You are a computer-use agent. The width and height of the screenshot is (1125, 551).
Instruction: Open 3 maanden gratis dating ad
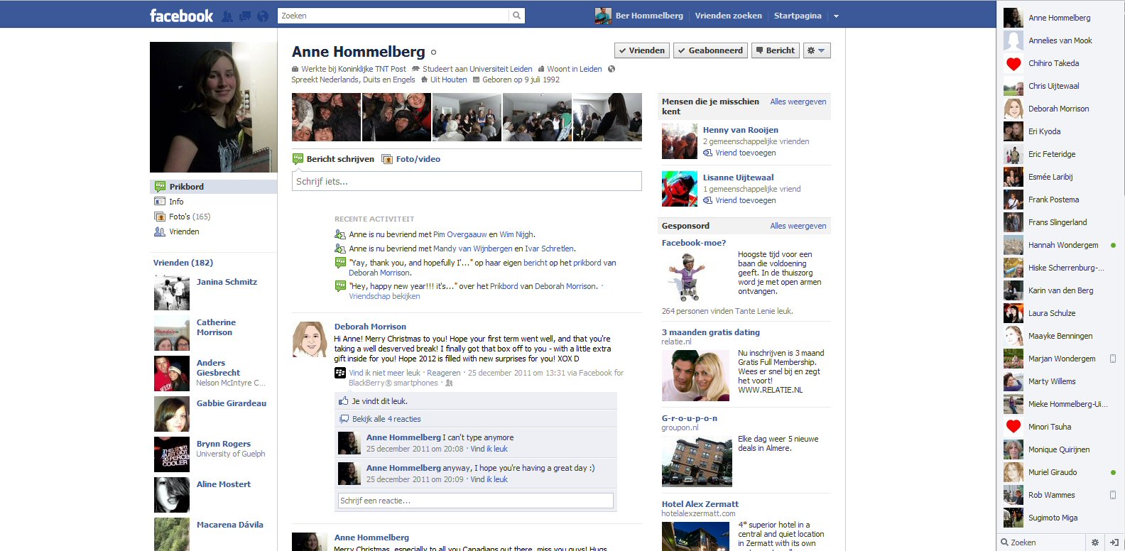(x=711, y=332)
